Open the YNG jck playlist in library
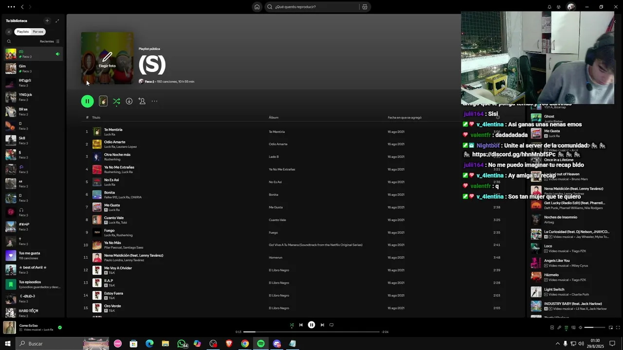This screenshot has height=350, width=623. click(33, 97)
